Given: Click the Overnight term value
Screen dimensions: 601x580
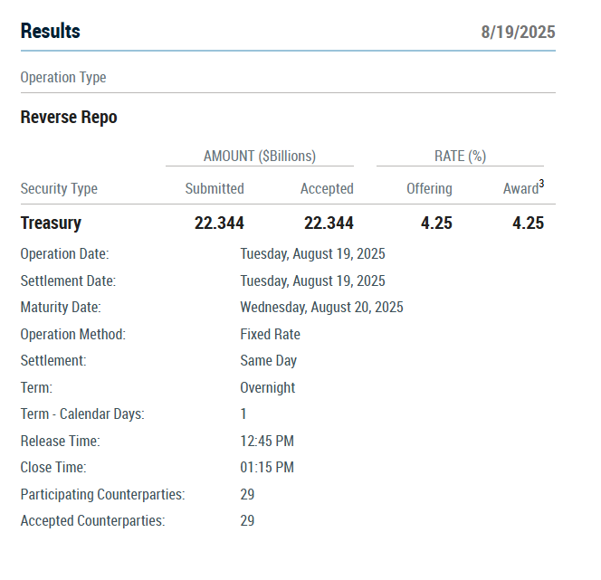Looking at the screenshot, I should point(267,388).
